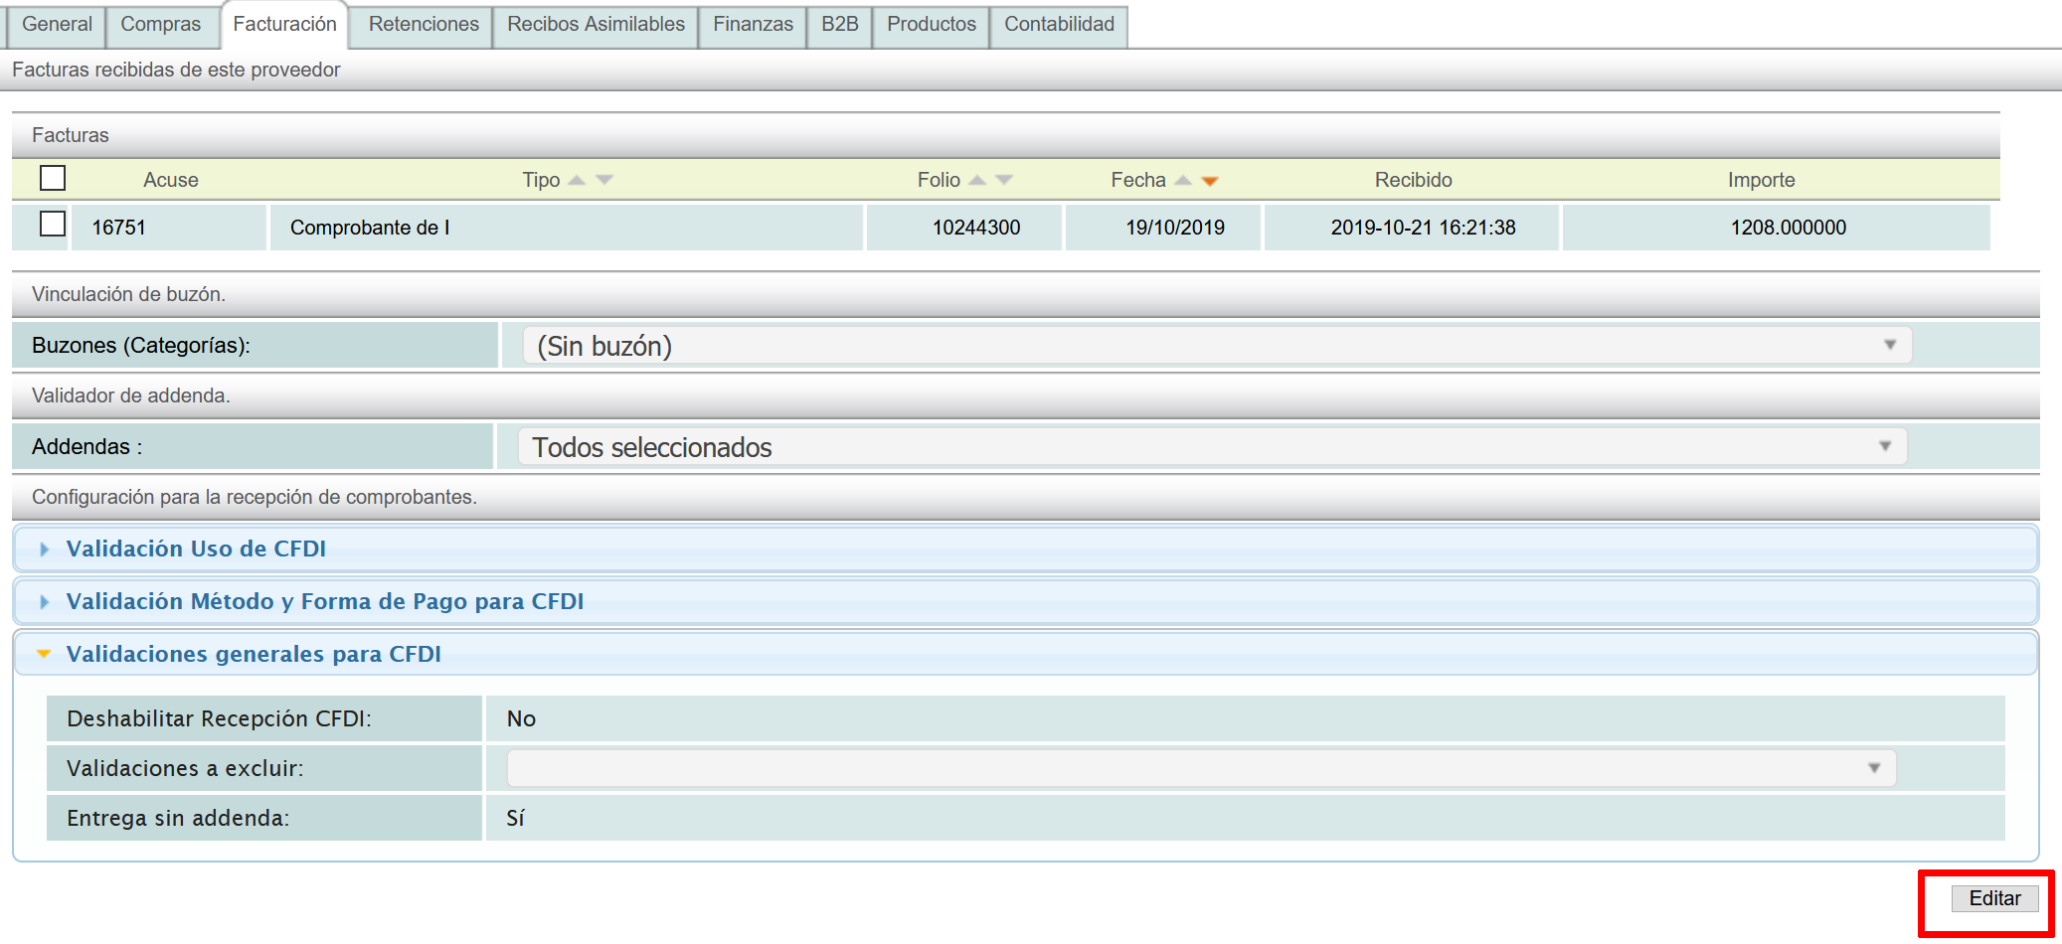2062x944 pixels.
Task: Collapse Validaciones generales para CFDI section
Action: pos(254,654)
